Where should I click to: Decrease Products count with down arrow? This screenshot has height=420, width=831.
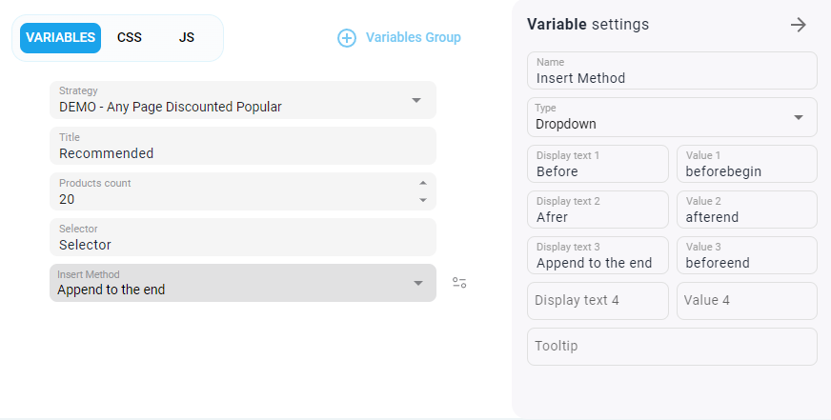(x=423, y=200)
